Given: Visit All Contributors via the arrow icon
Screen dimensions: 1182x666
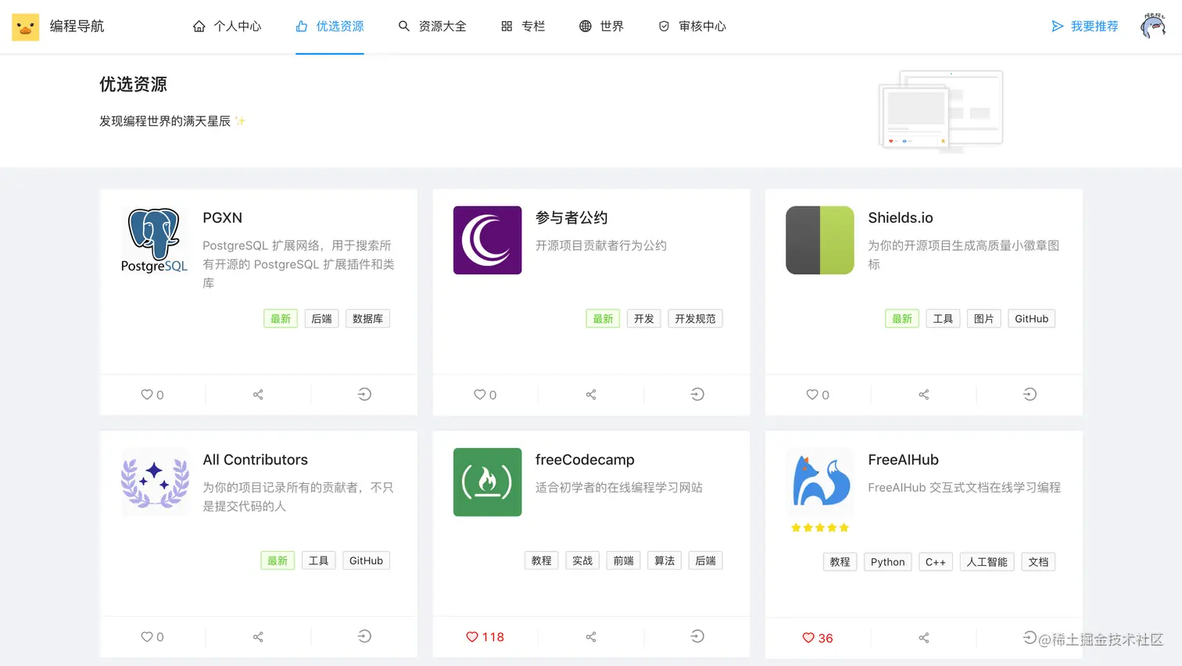Looking at the screenshot, I should tap(364, 636).
